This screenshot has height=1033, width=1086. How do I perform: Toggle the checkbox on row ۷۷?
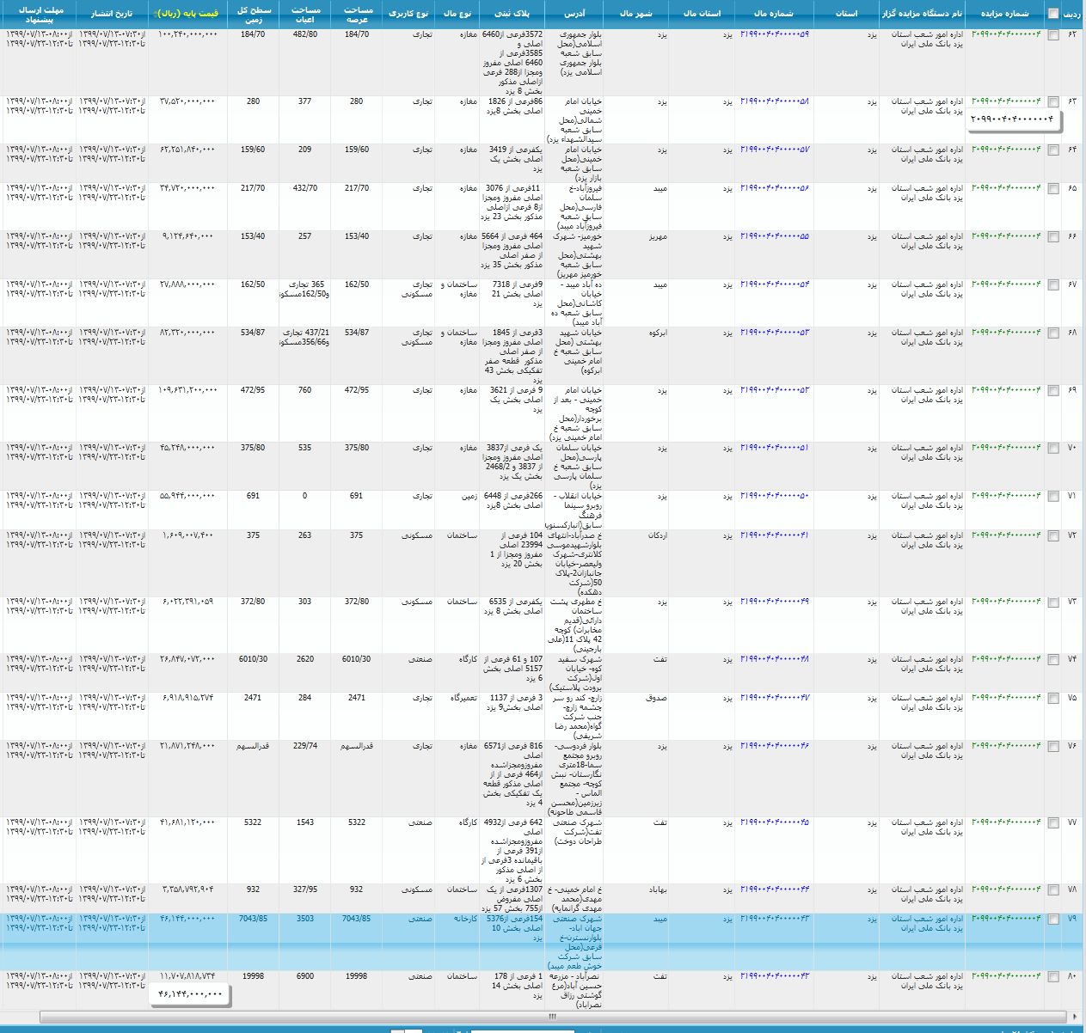[x=1053, y=823]
